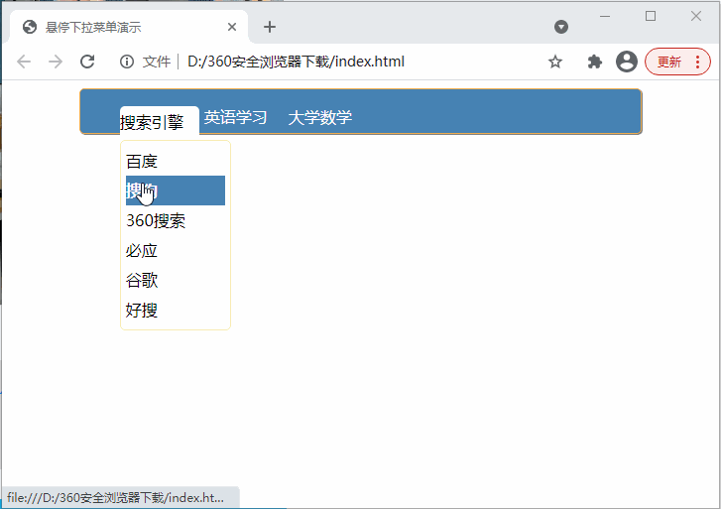Choose 百度 from the dropdown list
Screen dimensions: 721x509
(x=176, y=161)
